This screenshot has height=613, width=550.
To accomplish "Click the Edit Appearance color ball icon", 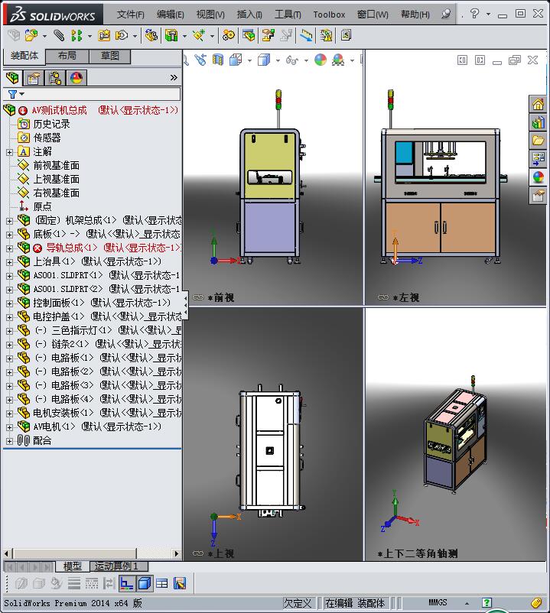I will [321, 60].
